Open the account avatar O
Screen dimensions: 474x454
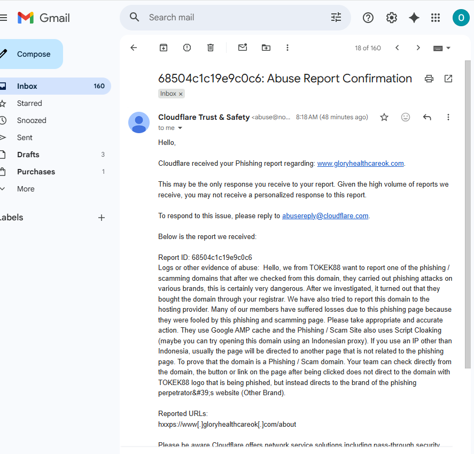pyautogui.click(x=461, y=18)
